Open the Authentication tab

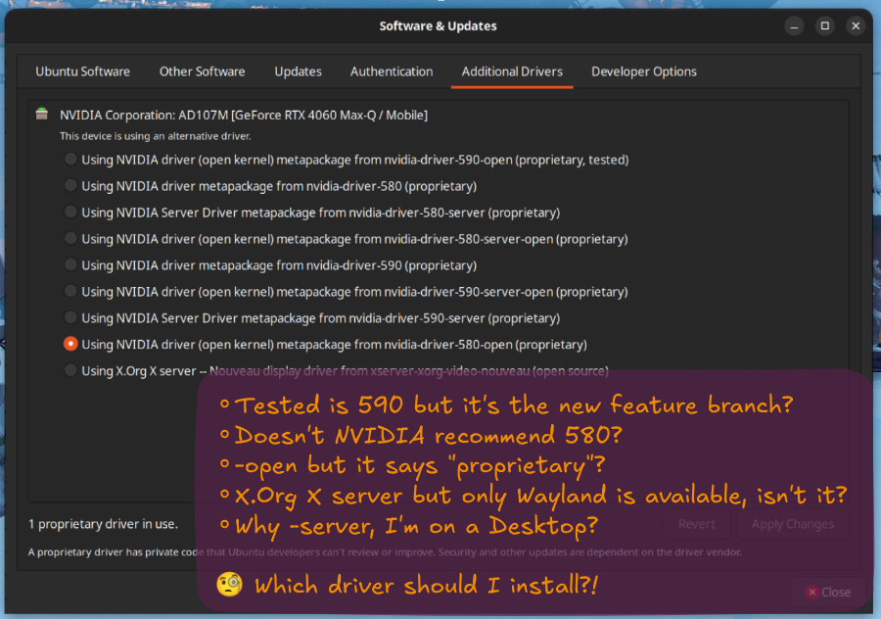pyautogui.click(x=392, y=71)
